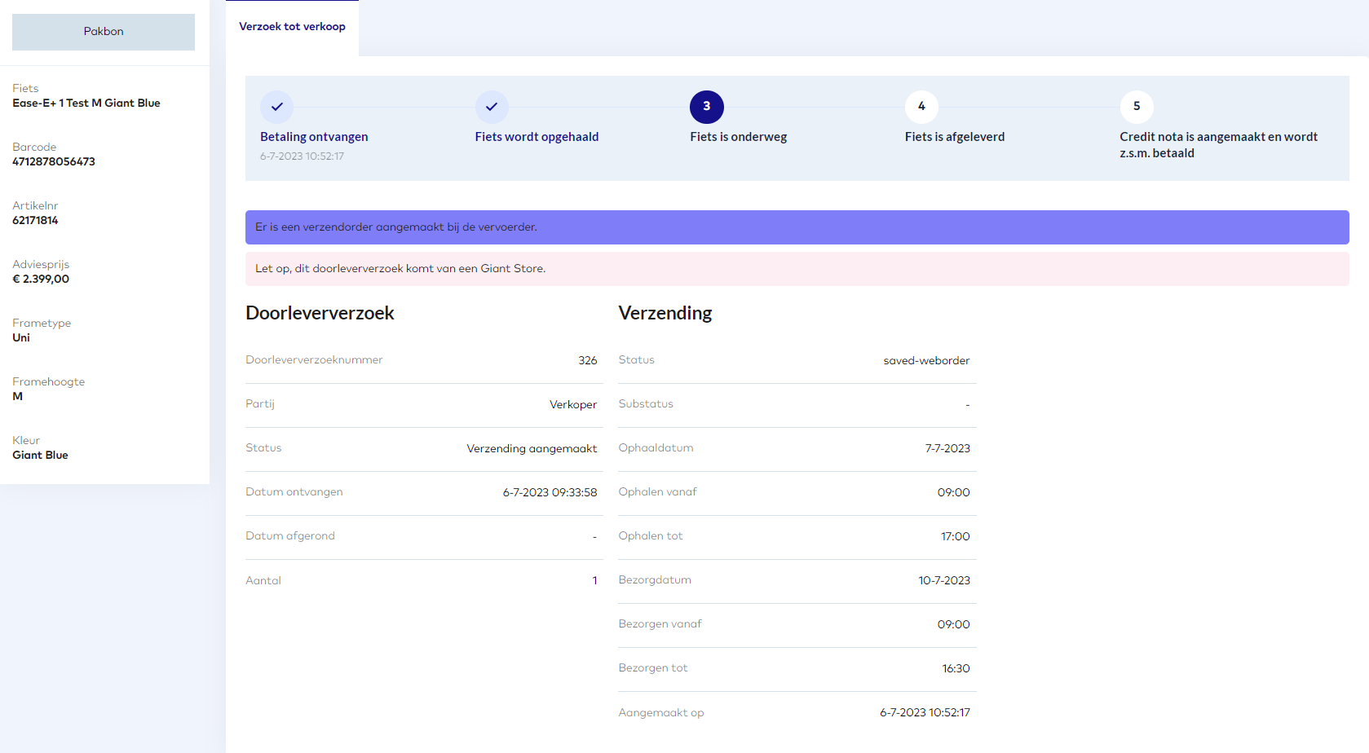Click the Fiets wordt opgehaald checkmark icon
This screenshot has width=1369, height=753.
click(x=492, y=107)
